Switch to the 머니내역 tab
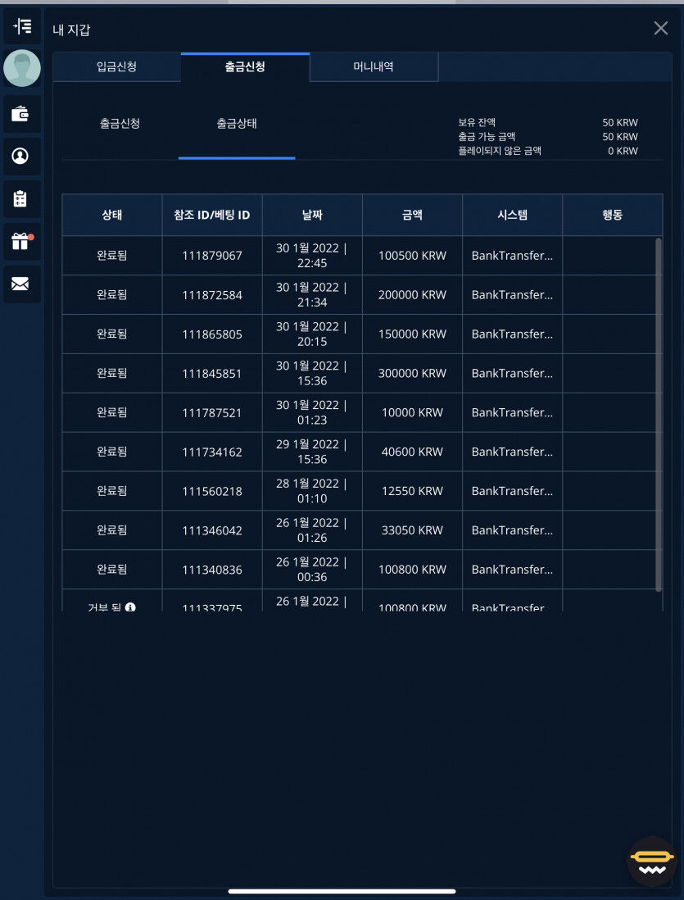Screen dimensions: 684x900 [x=374, y=66]
